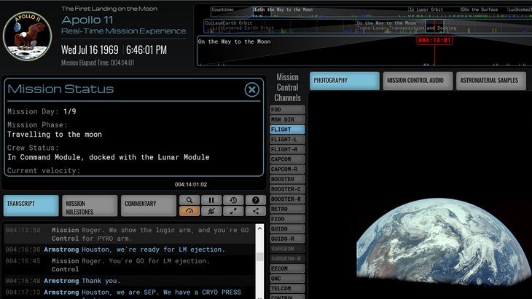Image resolution: width=532 pixels, height=299 pixels.
Task: Click Earth Orbit segment in the middle timeline
Action: click(237, 23)
